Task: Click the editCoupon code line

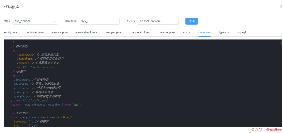Action: (x=37, y=88)
